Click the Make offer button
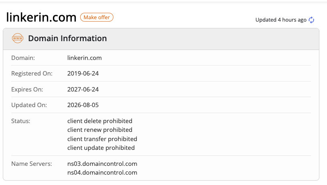327x185 pixels. click(x=97, y=17)
